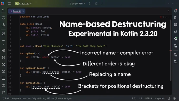Expand the Kt2_3_20 project dropdown
This screenshot has width=179, height=101.
click(x=23, y=3)
